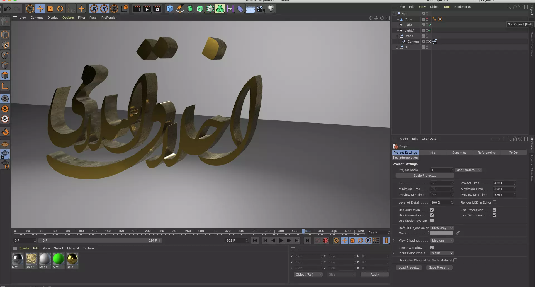Toggle Use Expression checkbox
This screenshot has height=287, width=535.
coord(494,210)
